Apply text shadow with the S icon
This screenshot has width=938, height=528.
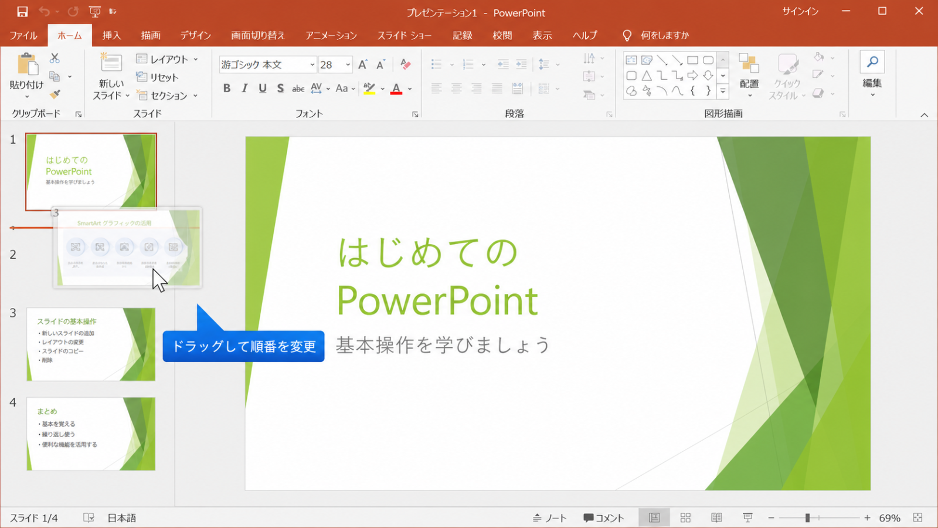280,89
